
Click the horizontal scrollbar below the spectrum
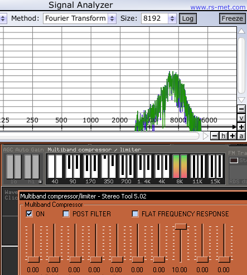tap(99, 136)
